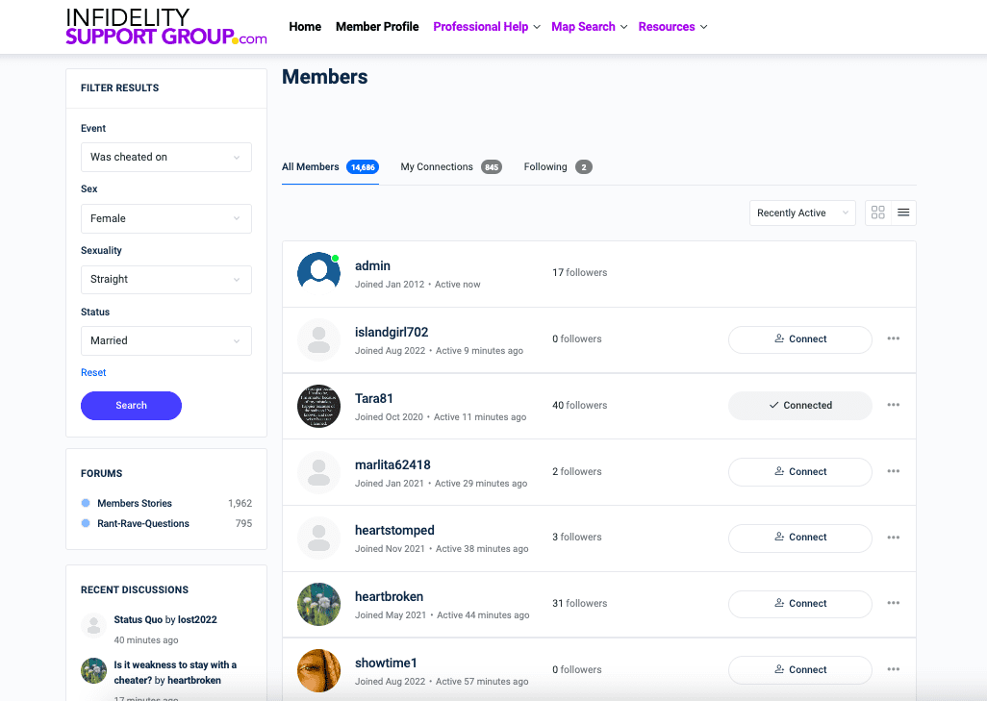Image resolution: width=987 pixels, height=701 pixels.
Task: Open lost2022's avatar in Recent Discussions
Action: 93,625
